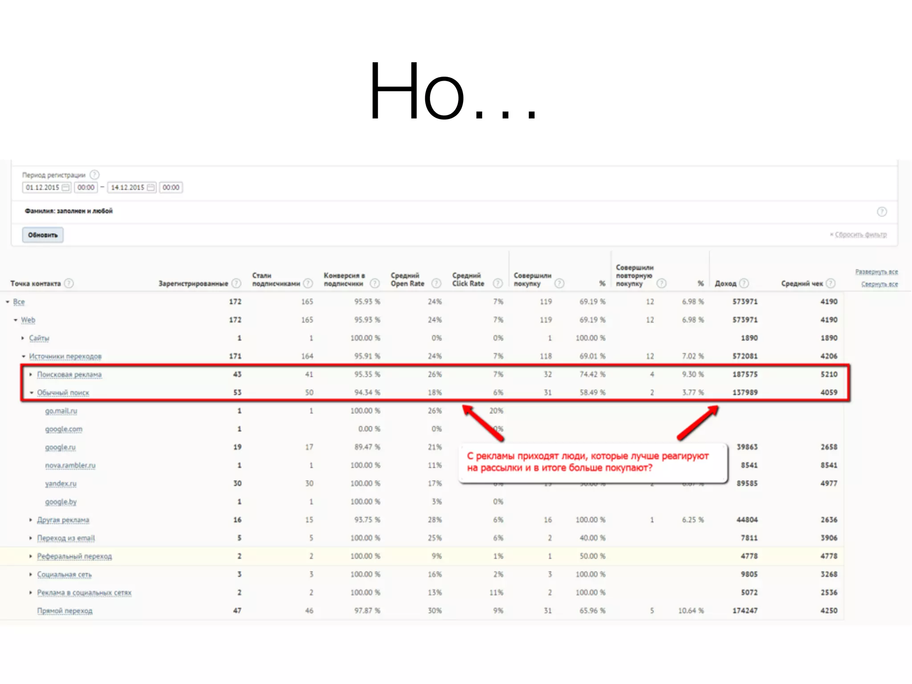Viewport: 912px width, 684px height.
Task: Click help icon beside Средний Open Rate
Action: click(x=436, y=283)
